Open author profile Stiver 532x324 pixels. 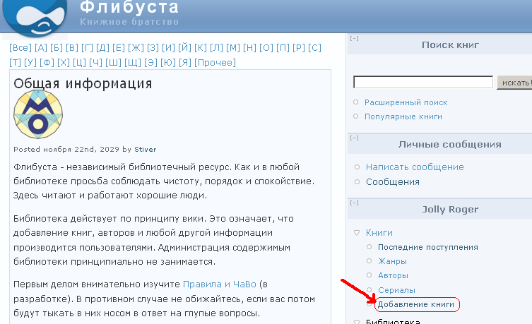[146, 150]
